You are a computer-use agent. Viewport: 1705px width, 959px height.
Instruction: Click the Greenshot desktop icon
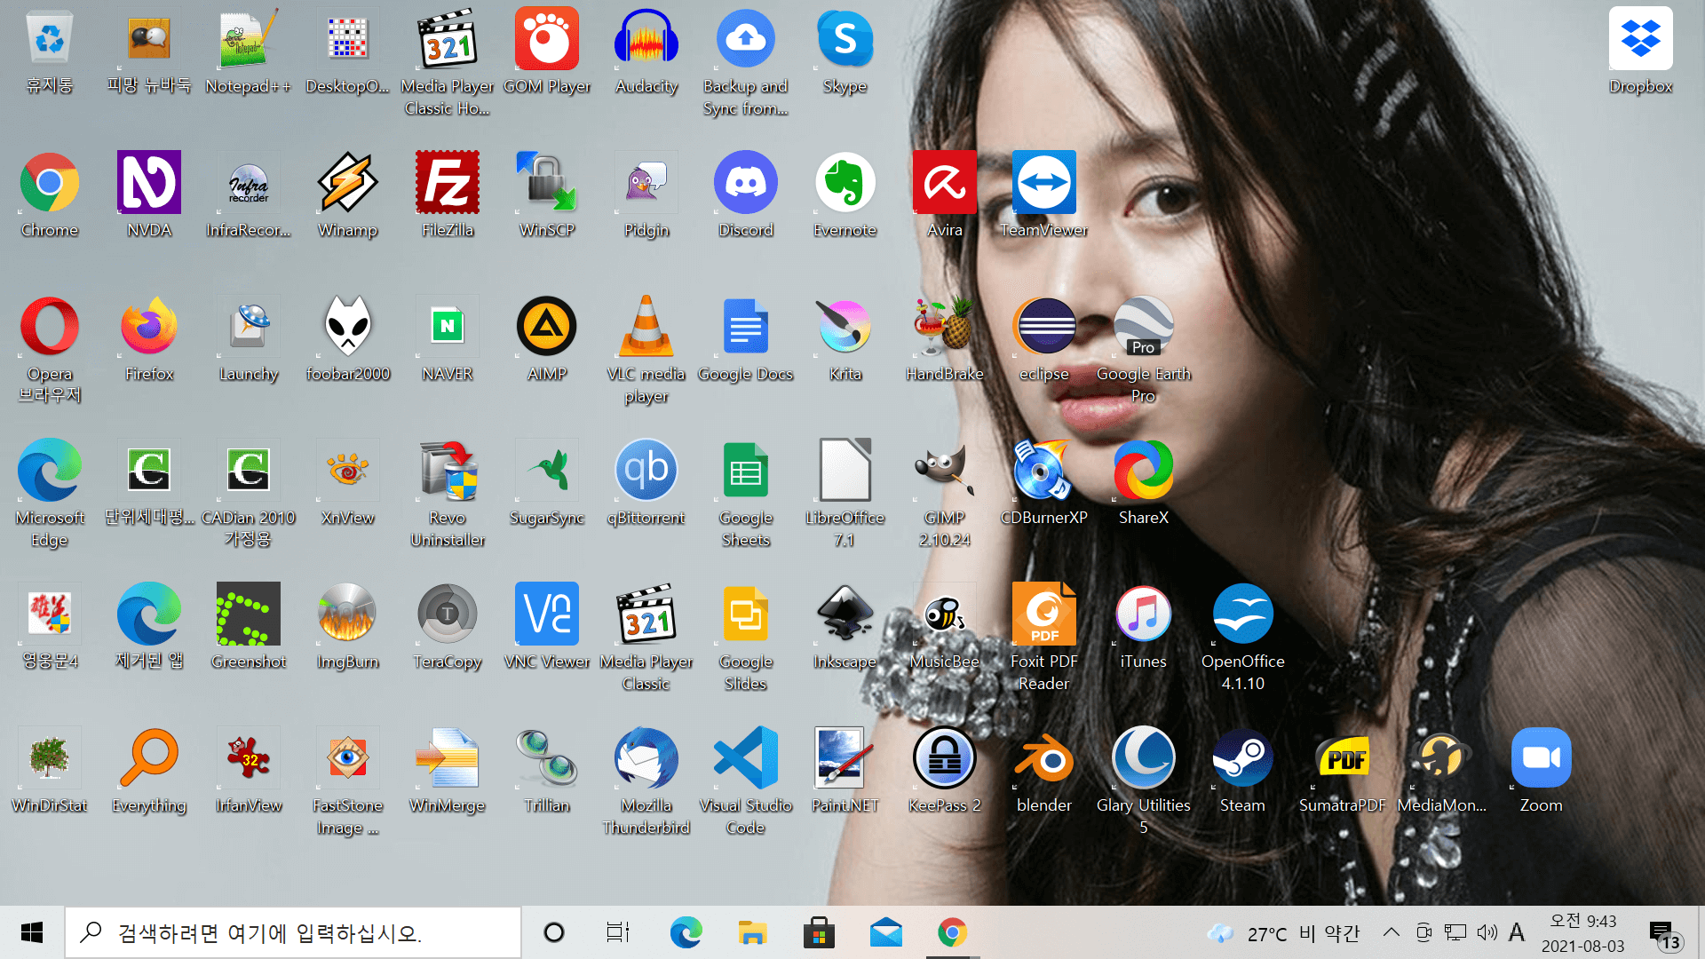(249, 627)
